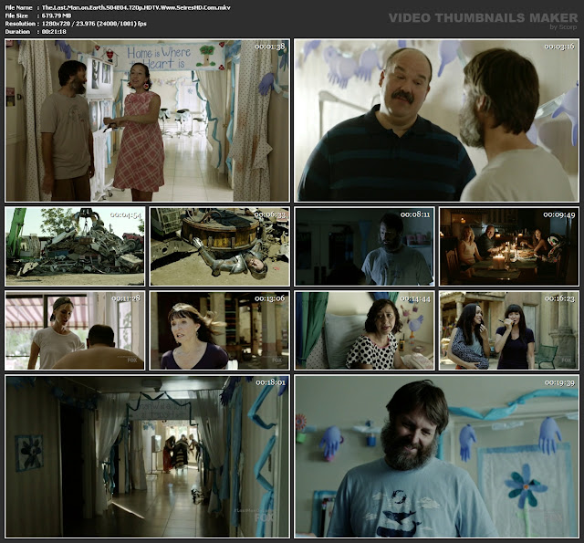Click the 00:11:28 timestamp label

pyautogui.click(x=126, y=298)
